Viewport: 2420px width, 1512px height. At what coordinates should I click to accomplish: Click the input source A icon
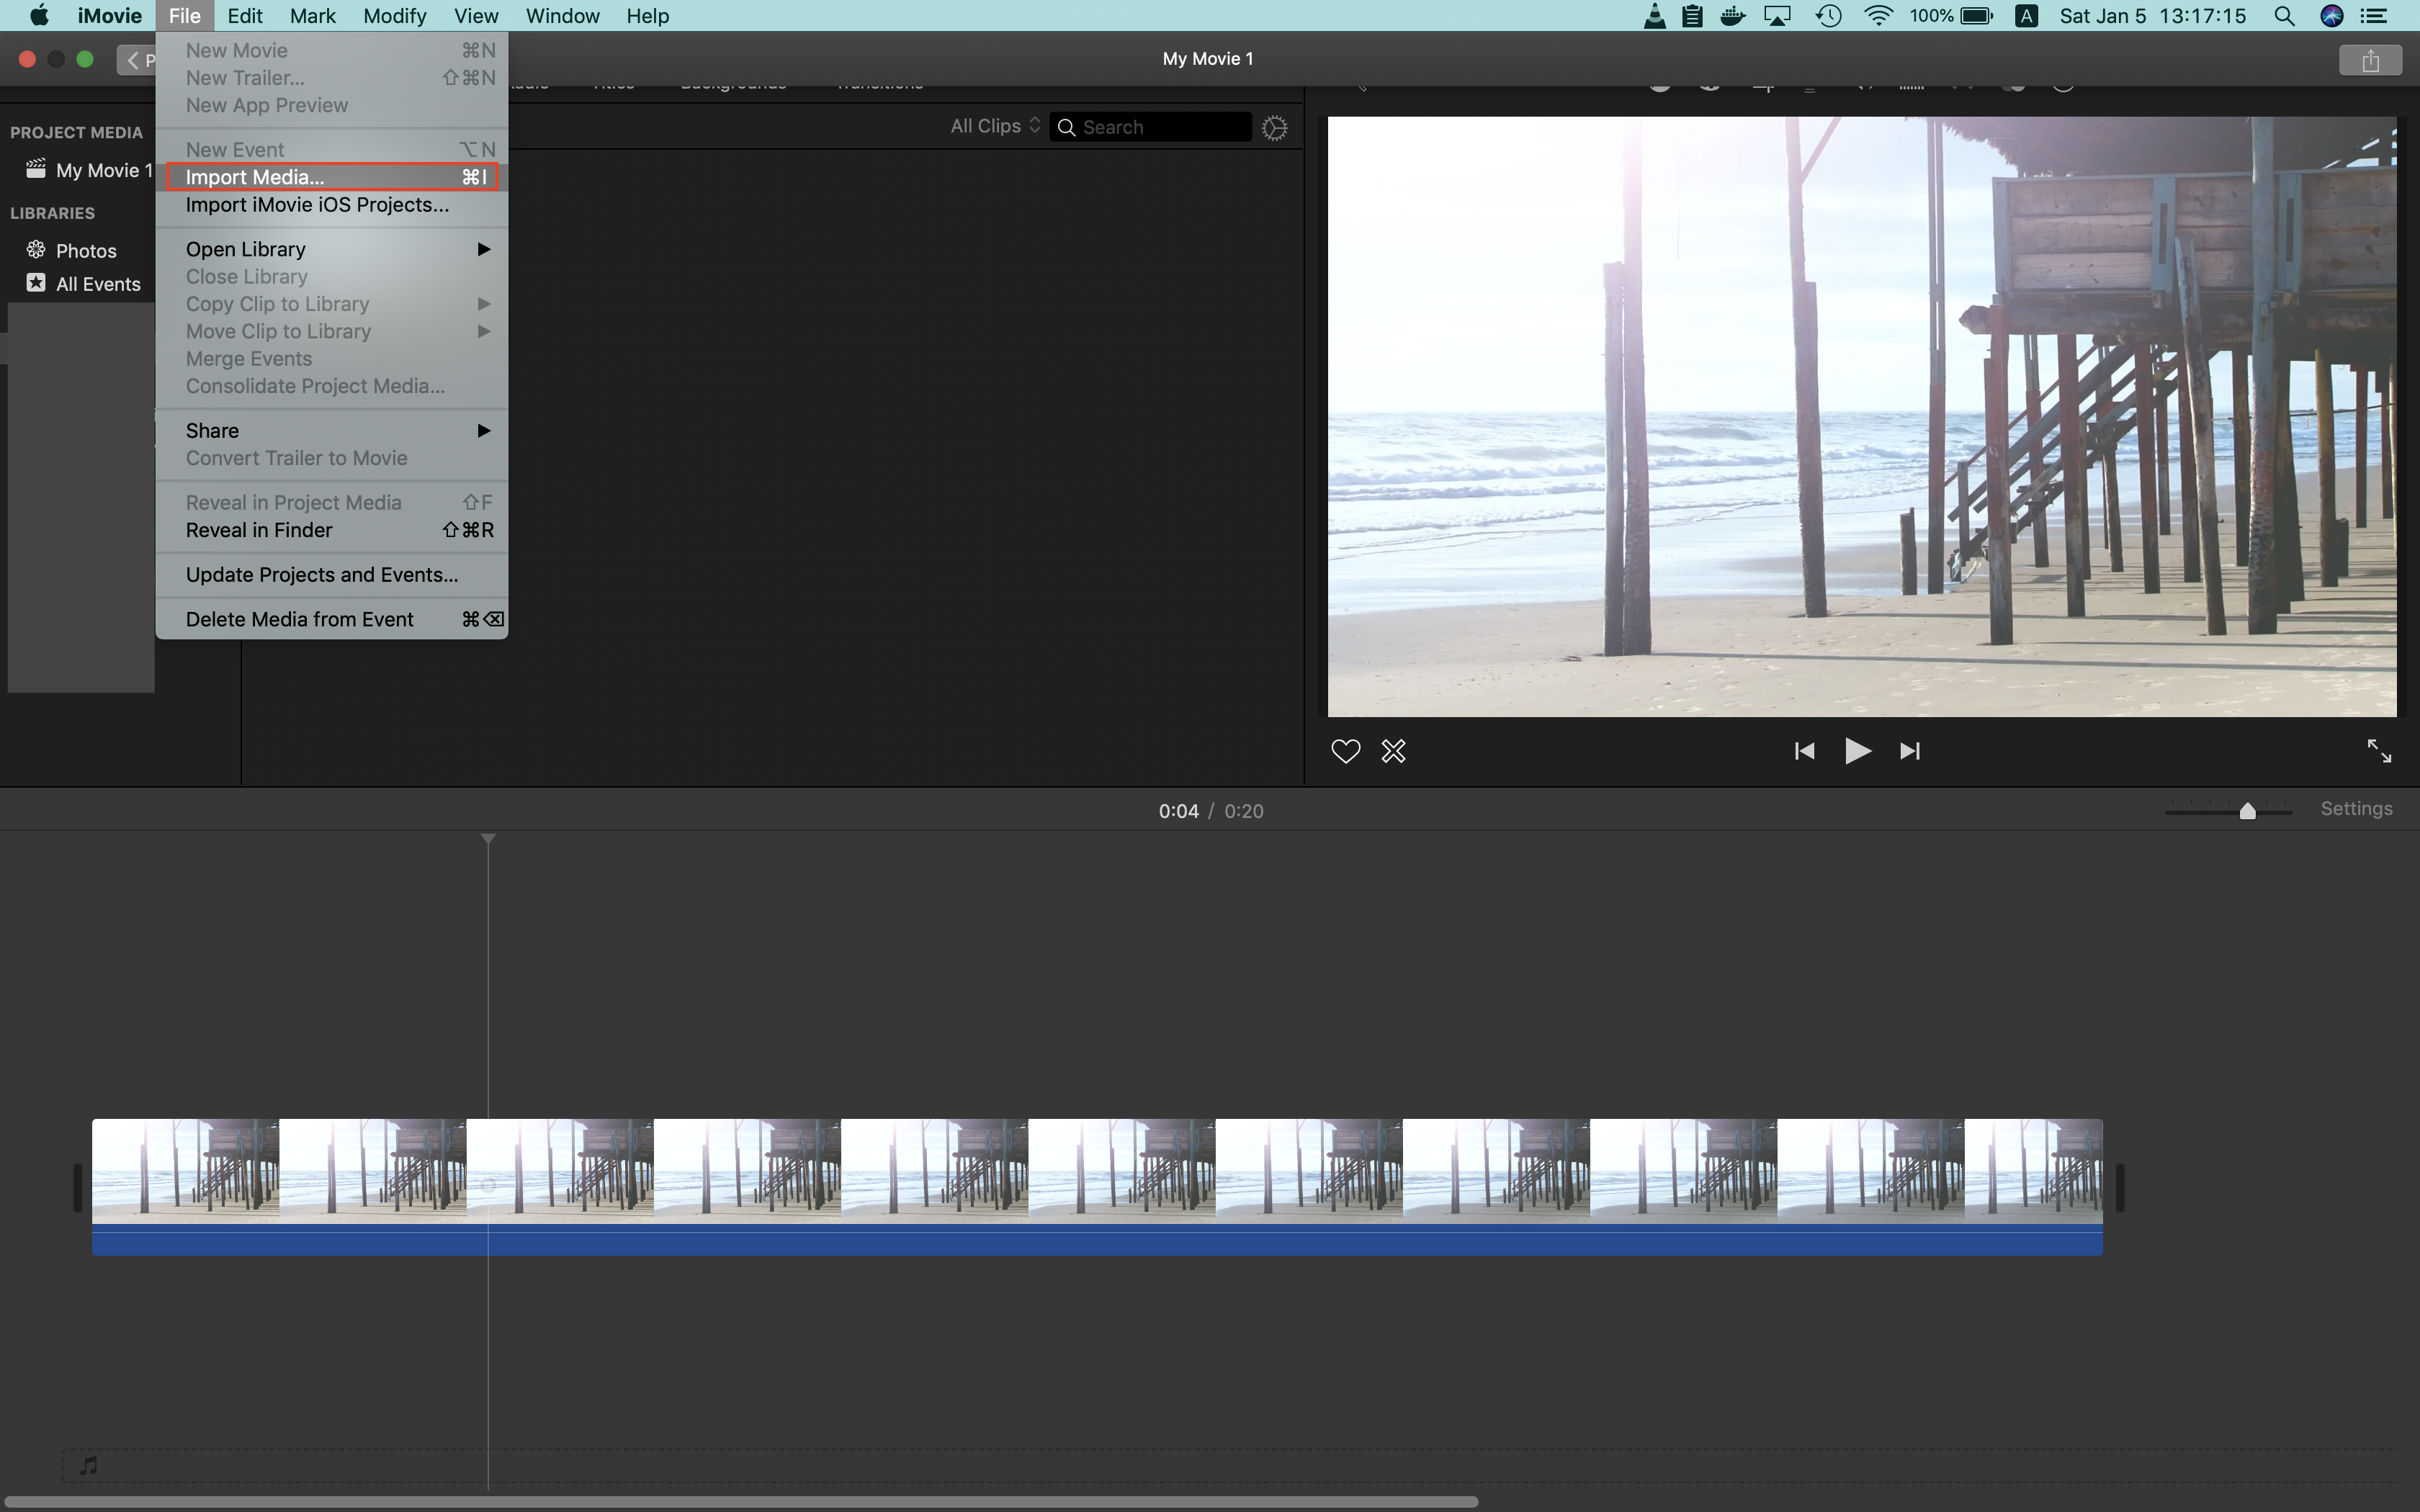coord(2027,16)
